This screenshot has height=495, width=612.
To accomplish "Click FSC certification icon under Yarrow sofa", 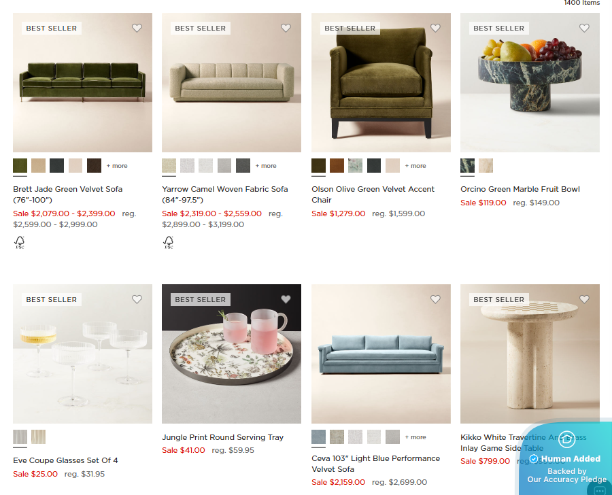I will (x=168, y=243).
